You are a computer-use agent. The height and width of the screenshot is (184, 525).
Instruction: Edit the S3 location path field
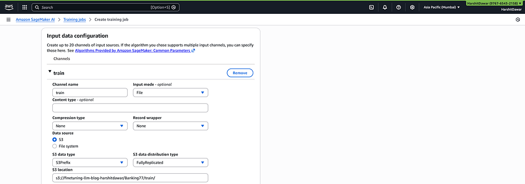(130, 178)
